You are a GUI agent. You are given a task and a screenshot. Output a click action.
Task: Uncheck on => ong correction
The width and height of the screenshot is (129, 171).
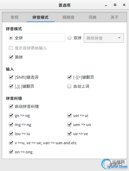11,152
